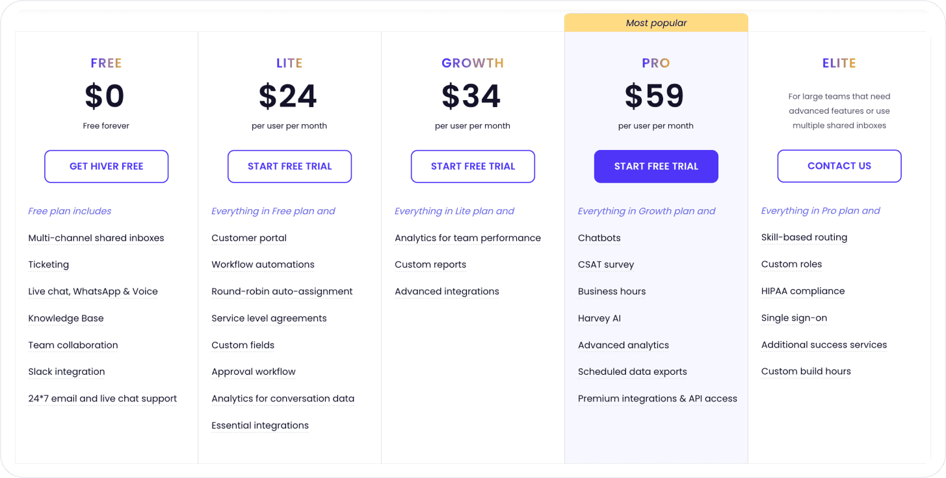Select Custom reports in Growth plan
The height and width of the screenshot is (478, 946).
430,264
